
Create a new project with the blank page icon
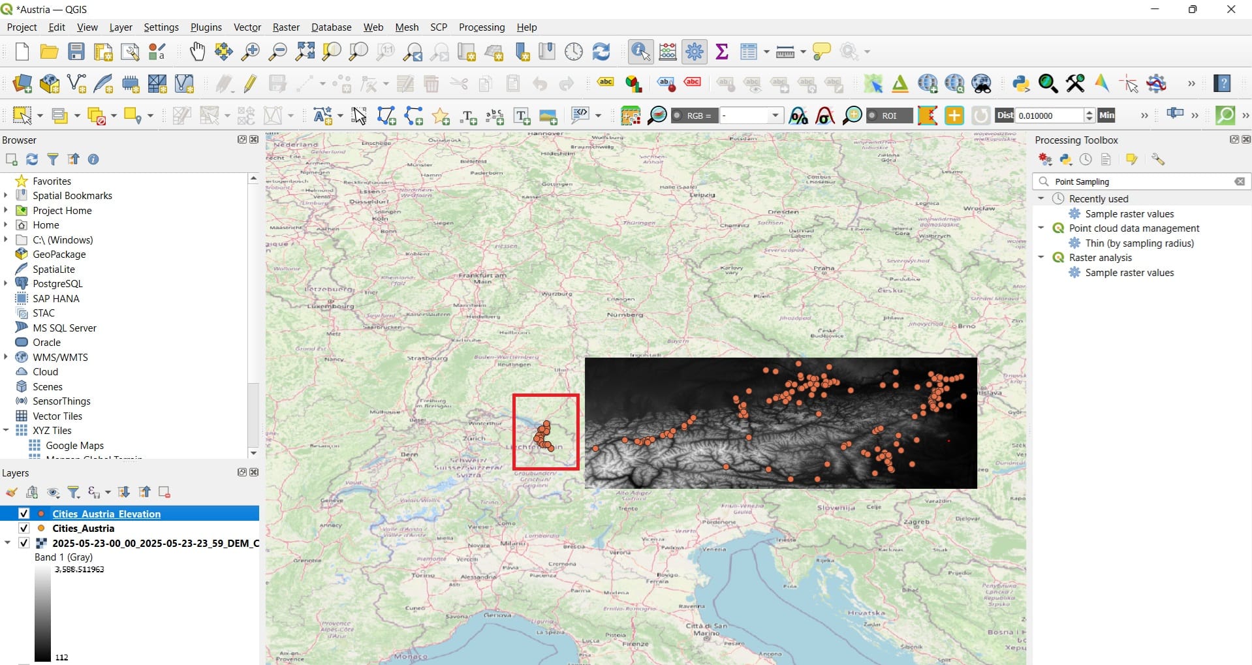[x=22, y=52]
